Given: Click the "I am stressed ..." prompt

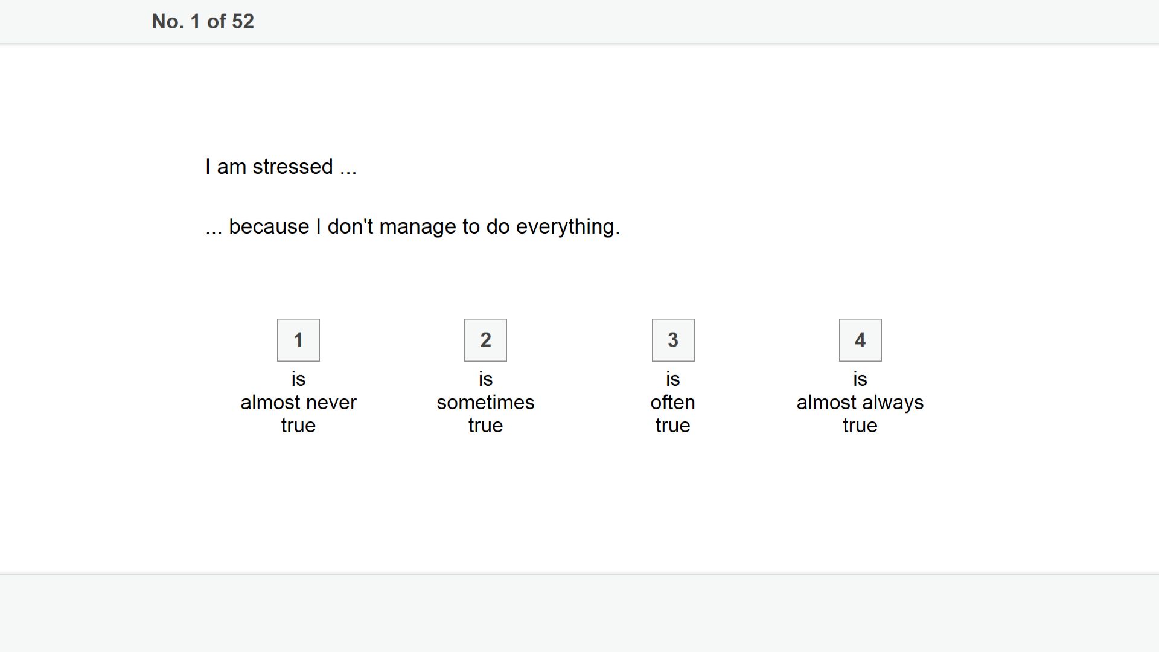Looking at the screenshot, I should pyautogui.click(x=281, y=167).
